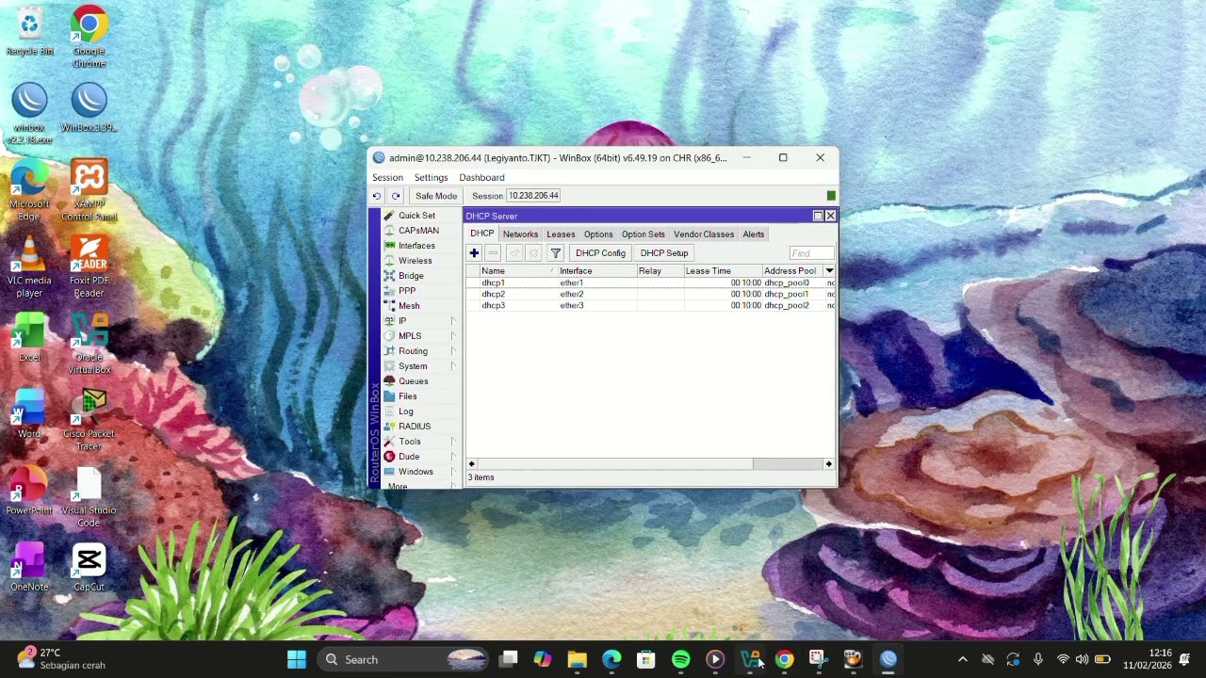Open CapCut desktop shortcut

click(89, 567)
